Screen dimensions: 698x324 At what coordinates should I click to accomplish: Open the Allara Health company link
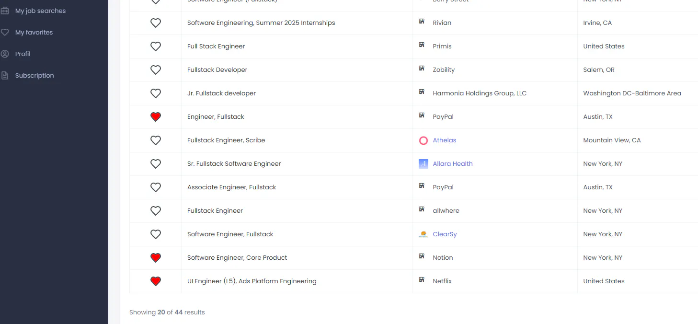(453, 163)
